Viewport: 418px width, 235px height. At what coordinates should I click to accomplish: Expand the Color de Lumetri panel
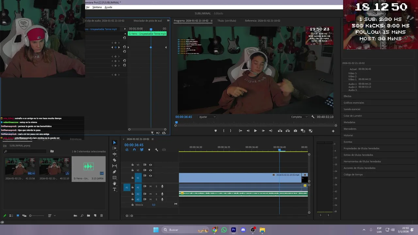pos(353,116)
